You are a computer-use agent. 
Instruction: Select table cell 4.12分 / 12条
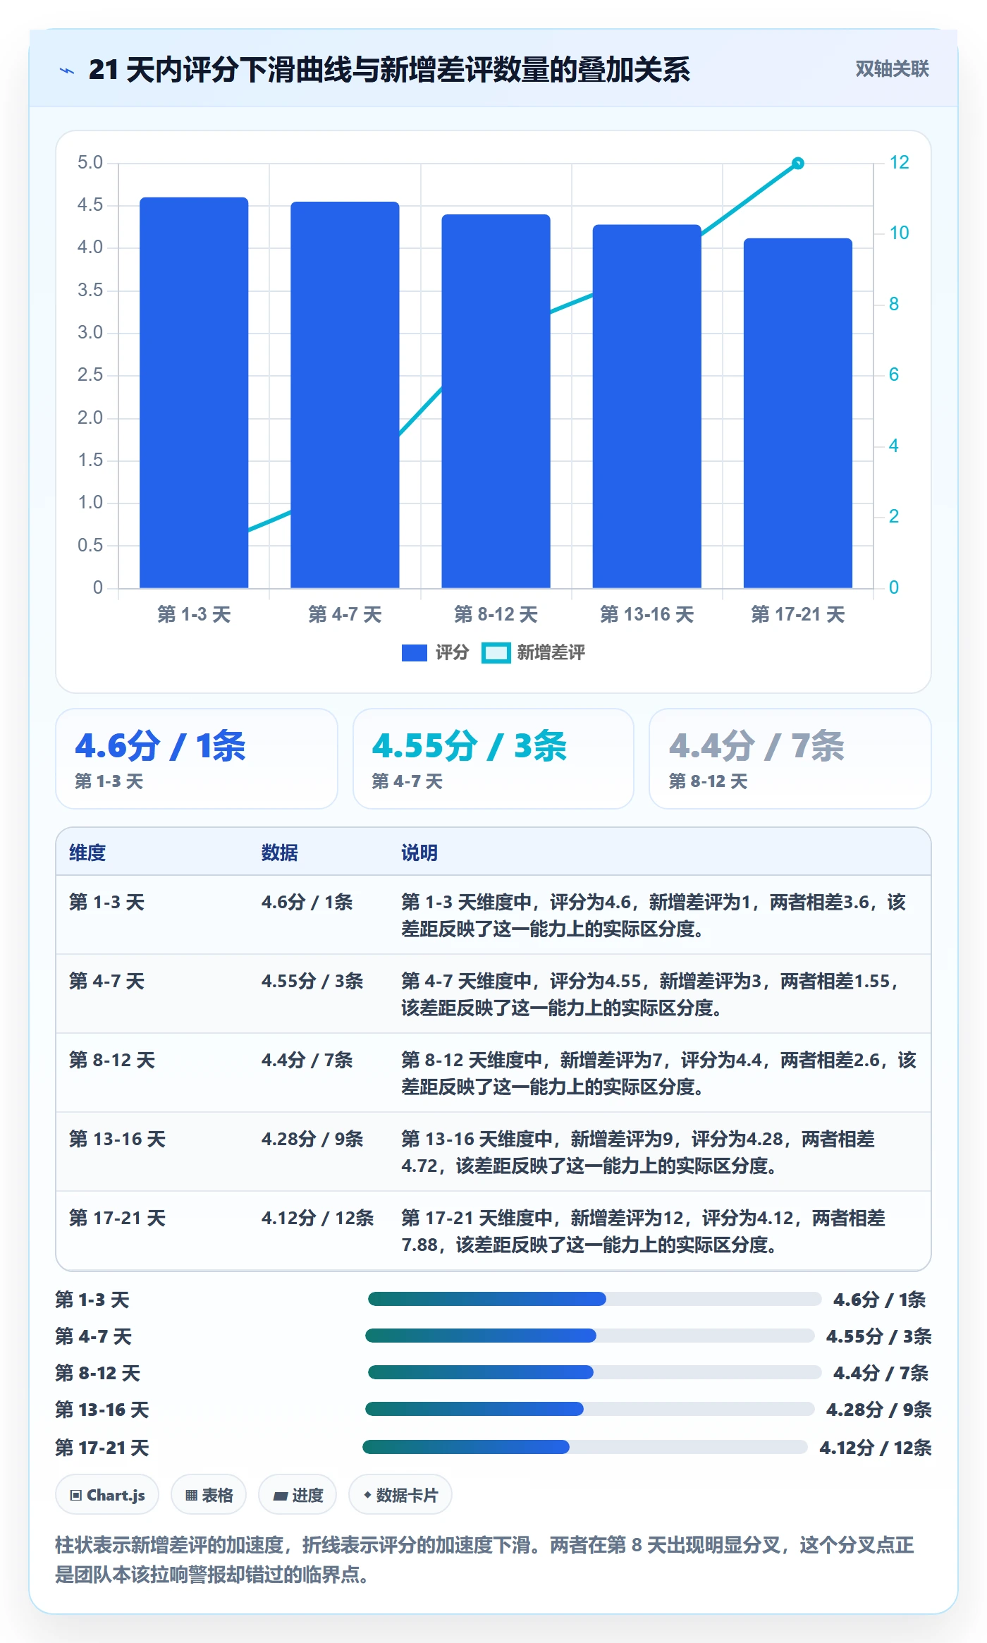[x=317, y=1218]
